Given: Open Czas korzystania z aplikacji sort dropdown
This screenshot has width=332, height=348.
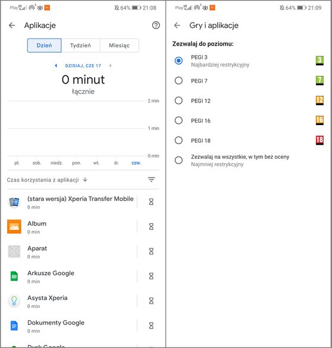Looking at the screenshot, I should coord(47,180).
